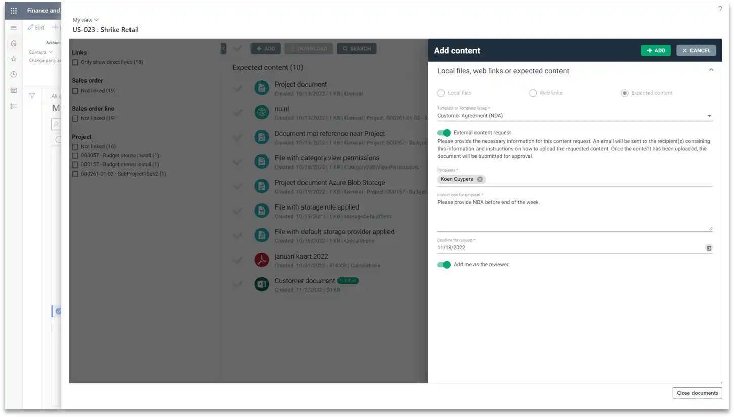
Task: Turn off Add me as the reviewer
Action: 444,264
